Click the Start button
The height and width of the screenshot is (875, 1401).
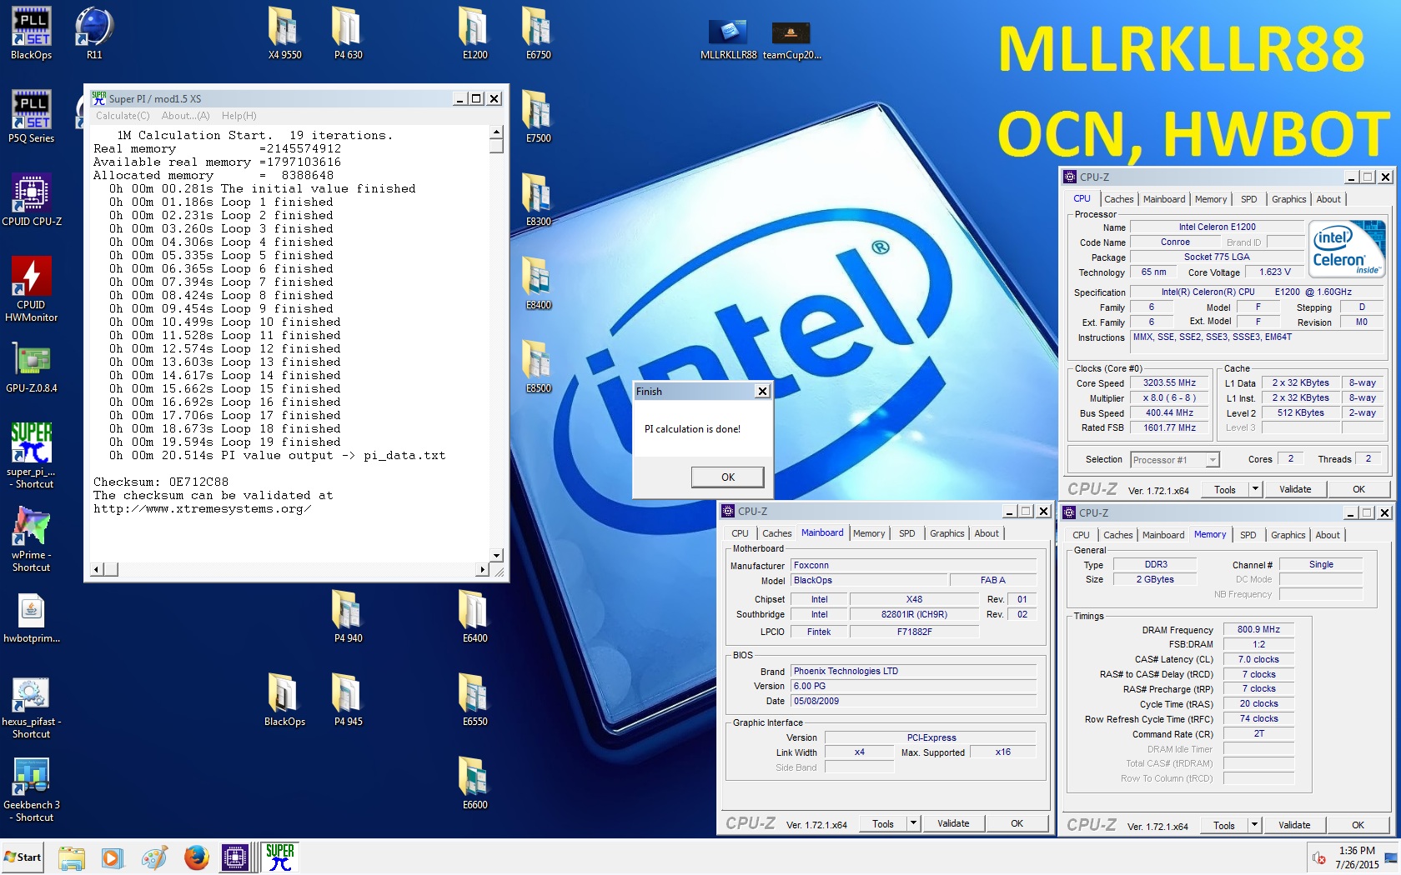[23, 857]
